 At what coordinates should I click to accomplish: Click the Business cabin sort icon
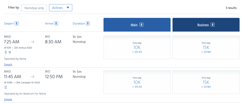click(213, 25)
